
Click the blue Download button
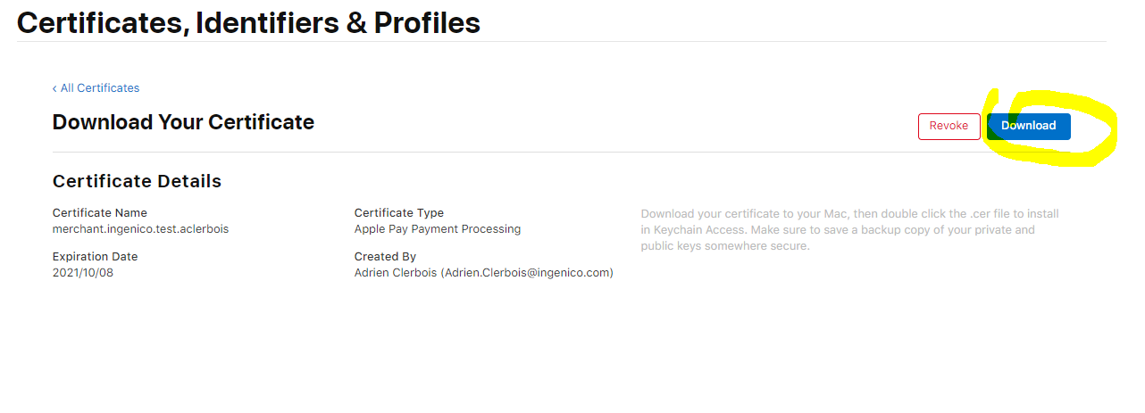pyautogui.click(x=1028, y=126)
